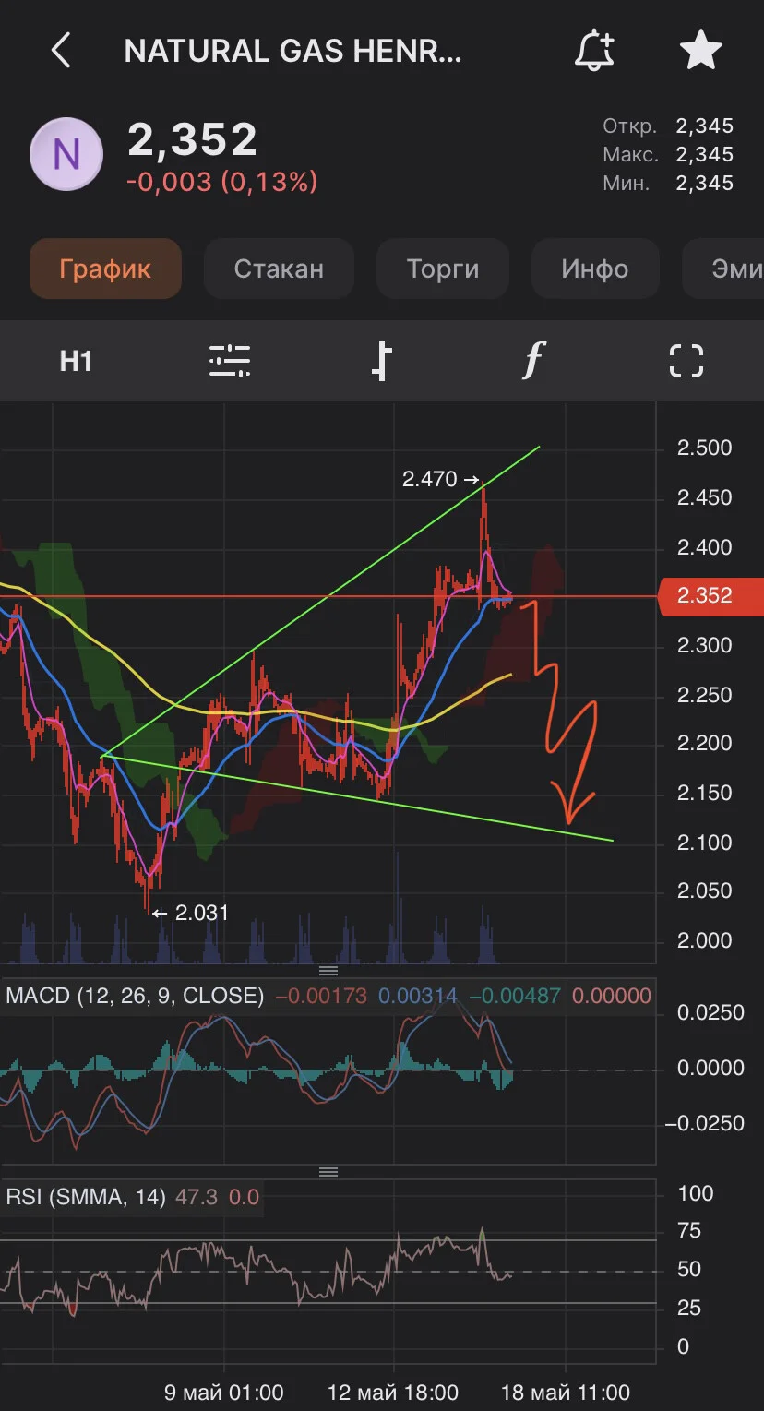Change chart type with the bar icon
Image resolution: width=764 pixels, height=1411 pixels.
pyautogui.click(x=381, y=361)
